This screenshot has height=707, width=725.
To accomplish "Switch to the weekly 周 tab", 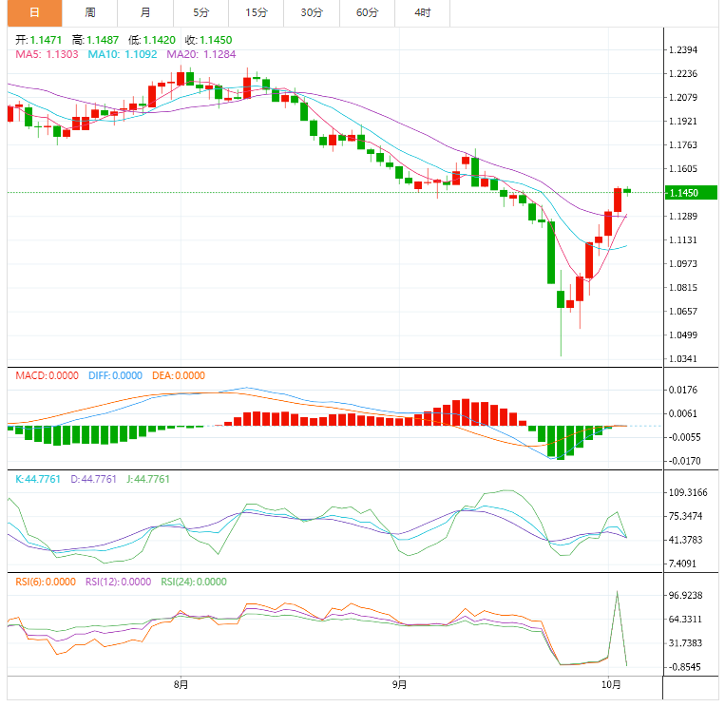I will tap(89, 13).
